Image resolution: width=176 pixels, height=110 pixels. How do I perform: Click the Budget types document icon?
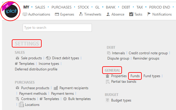[107, 100]
